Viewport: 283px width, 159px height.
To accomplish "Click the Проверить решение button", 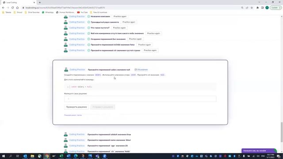I will coord(76,107).
